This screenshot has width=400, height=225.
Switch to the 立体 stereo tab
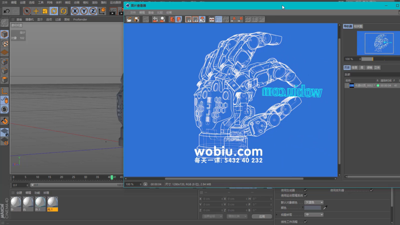[x=377, y=67]
